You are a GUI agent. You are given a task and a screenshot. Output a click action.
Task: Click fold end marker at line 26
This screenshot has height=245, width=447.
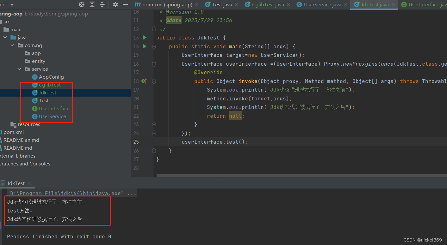pos(154,151)
